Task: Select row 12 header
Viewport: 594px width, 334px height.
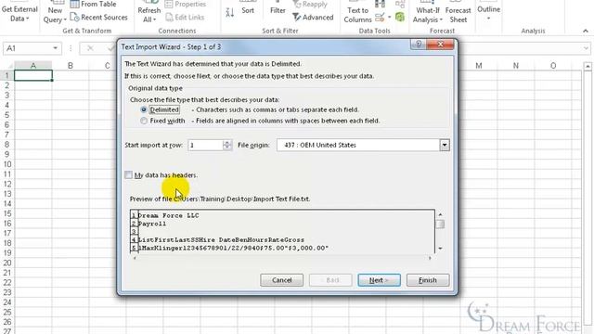Action: tap(6, 184)
